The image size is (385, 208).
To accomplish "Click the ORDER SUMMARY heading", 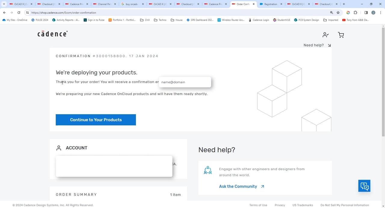I will (x=76, y=195).
